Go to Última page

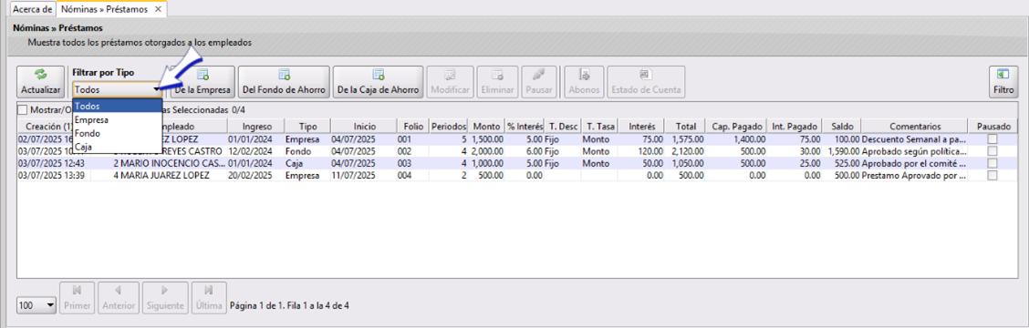click(x=209, y=298)
